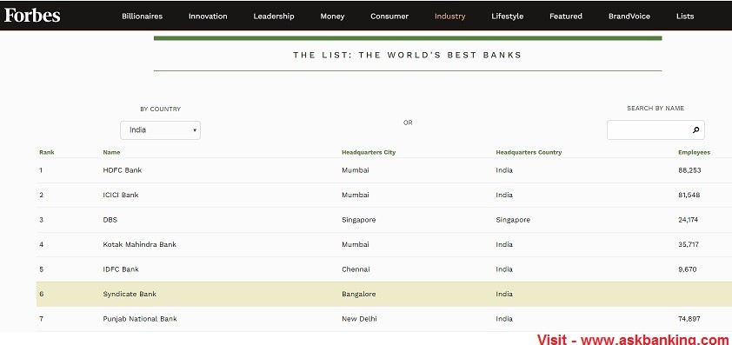Click Bangalore in the Syndicate Bank row
The image size is (732, 345).
(x=358, y=294)
